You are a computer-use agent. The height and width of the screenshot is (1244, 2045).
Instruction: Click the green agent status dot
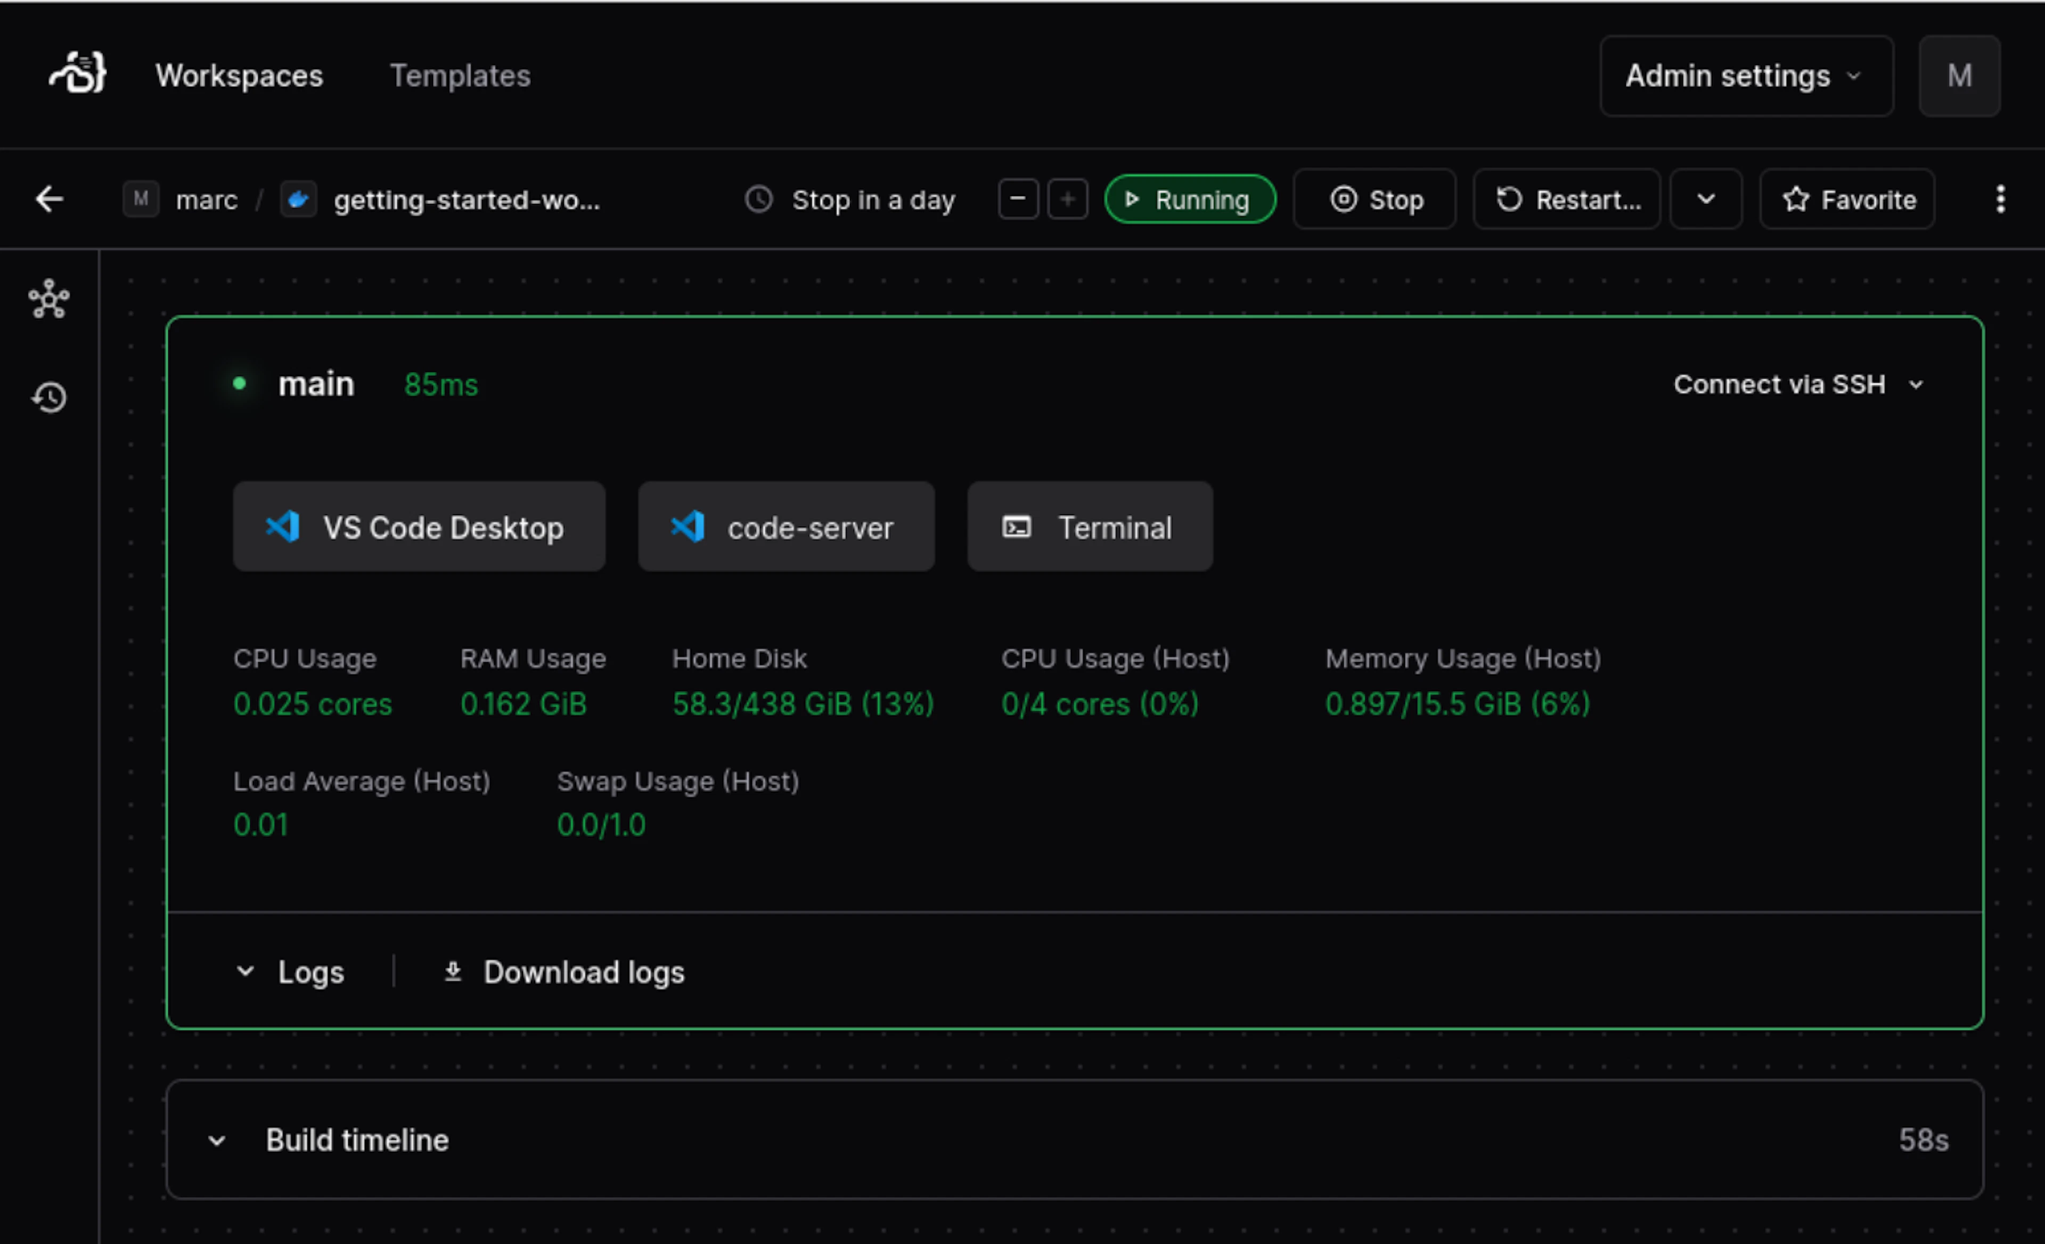(x=240, y=384)
